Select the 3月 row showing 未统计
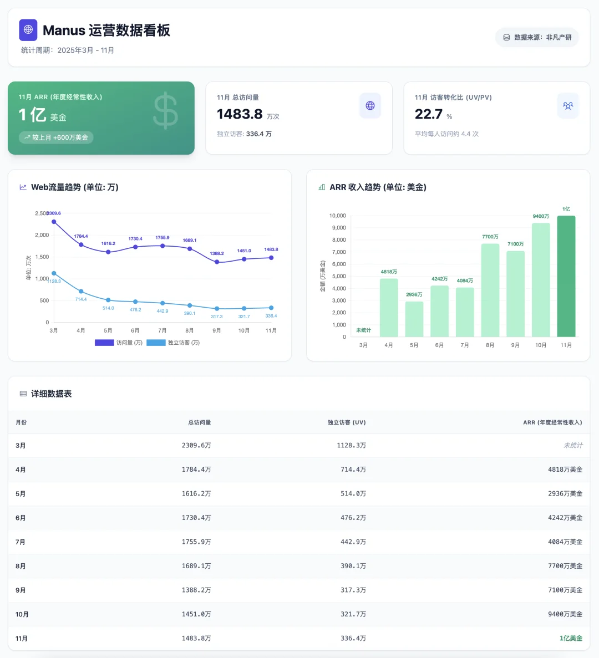The width and height of the screenshot is (599, 658). click(299, 445)
